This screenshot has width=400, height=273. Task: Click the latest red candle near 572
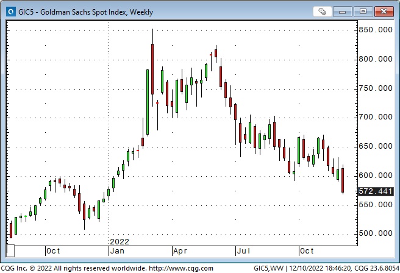343,180
